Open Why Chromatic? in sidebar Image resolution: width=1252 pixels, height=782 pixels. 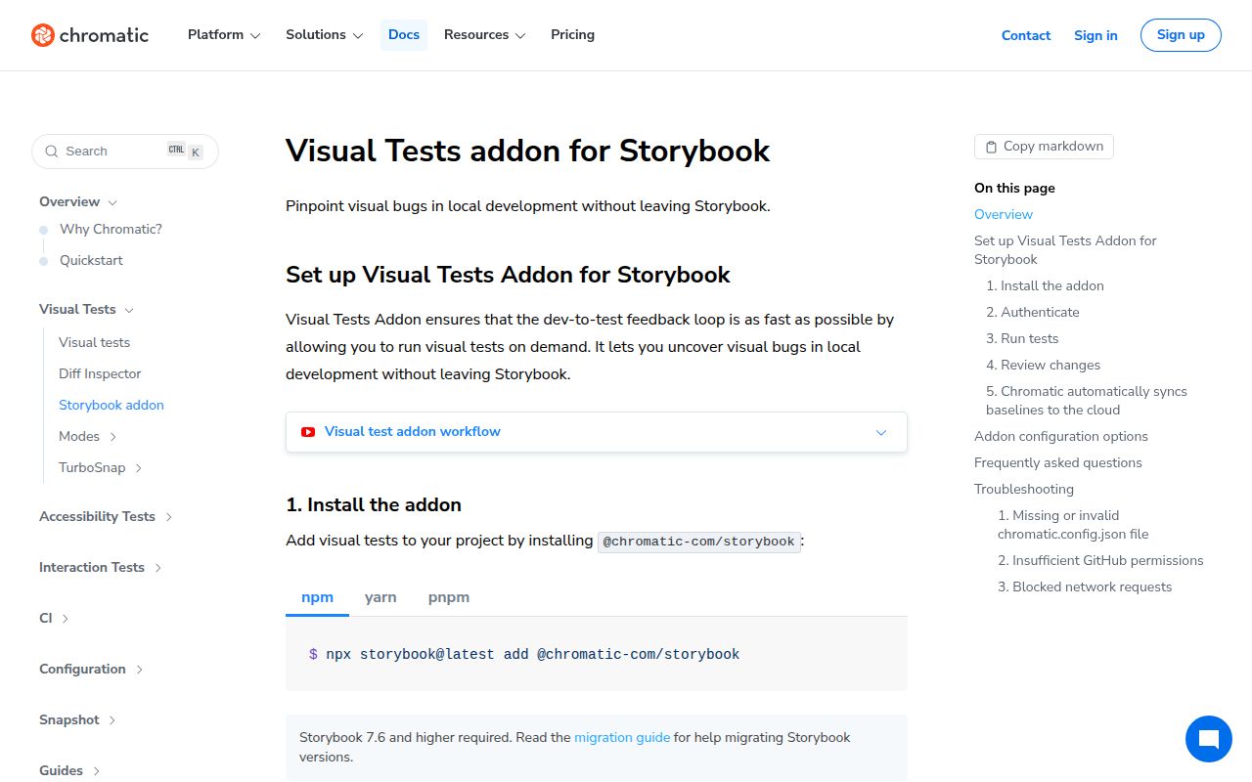point(111,229)
